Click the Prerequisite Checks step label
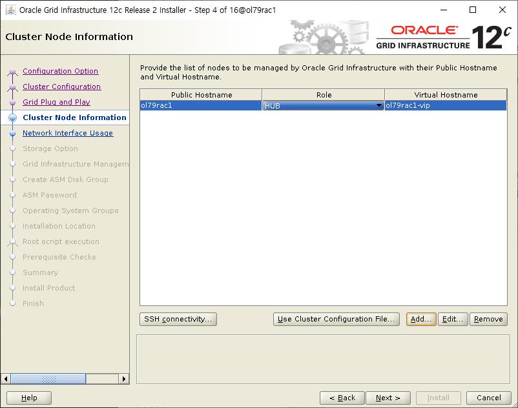The height and width of the screenshot is (408, 518). (x=59, y=257)
